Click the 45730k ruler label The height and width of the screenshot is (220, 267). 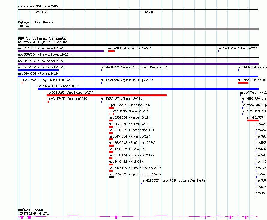coord(41,12)
